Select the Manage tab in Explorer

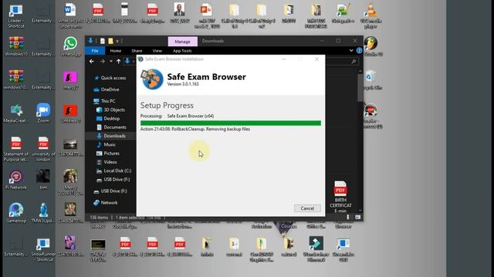coord(182,42)
